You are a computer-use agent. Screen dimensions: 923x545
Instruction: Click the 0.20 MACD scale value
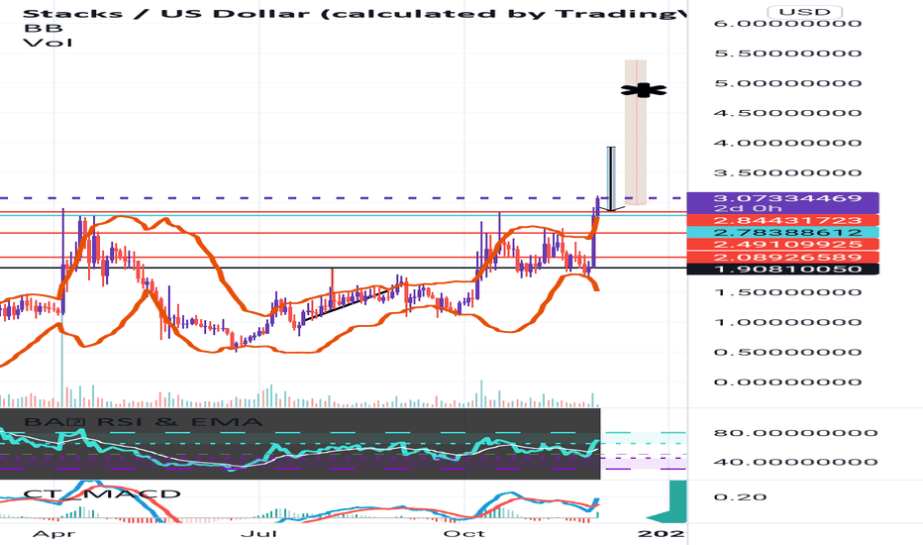741,497
